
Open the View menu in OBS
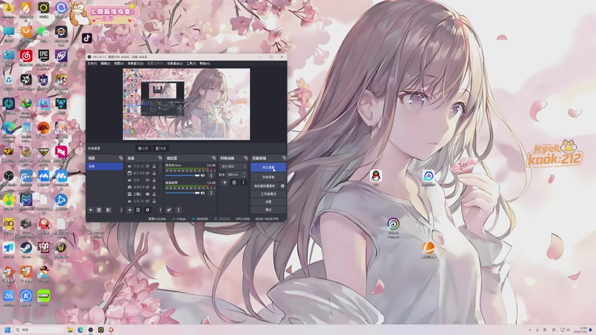click(x=119, y=63)
